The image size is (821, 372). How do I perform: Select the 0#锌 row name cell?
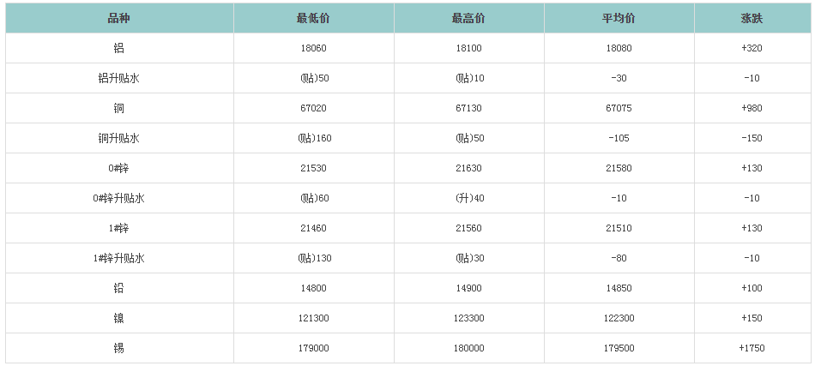[119, 168]
